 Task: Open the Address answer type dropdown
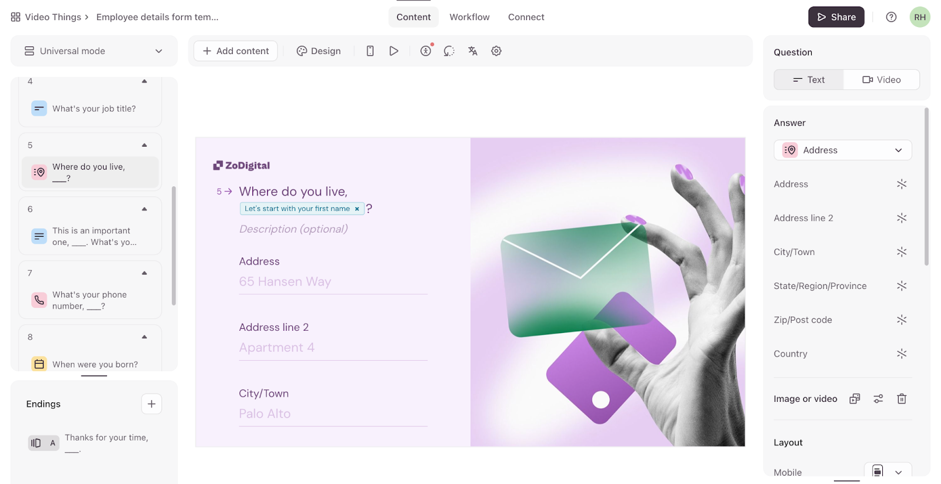click(x=843, y=150)
